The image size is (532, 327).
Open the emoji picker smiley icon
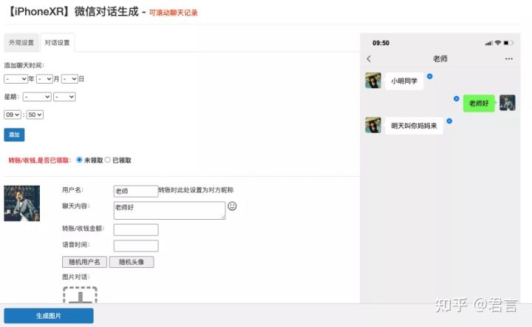click(x=232, y=206)
